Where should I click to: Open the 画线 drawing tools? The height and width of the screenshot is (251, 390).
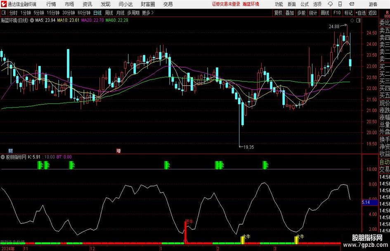click(325, 13)
